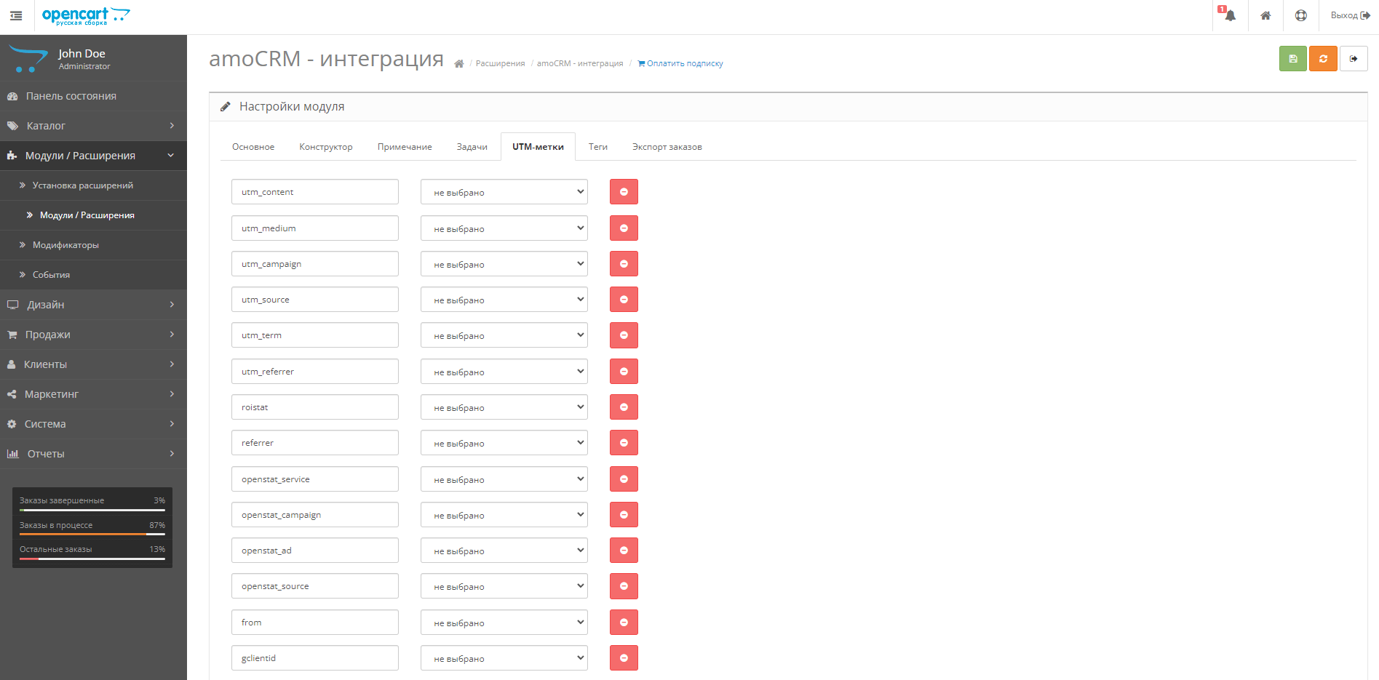
Task: Navigate to Расширения via breadcrumb
Action: click(x=500, y=63)
